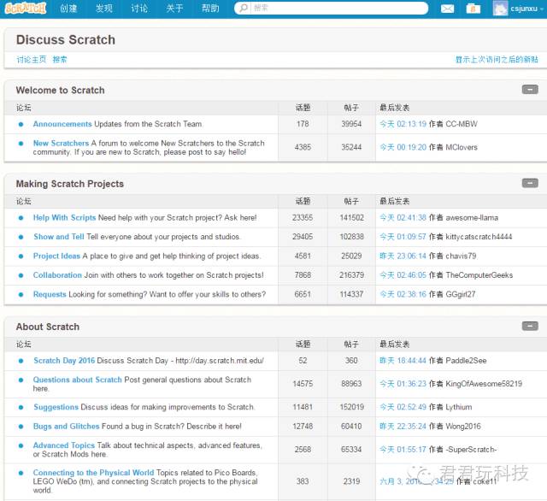Open last post 今天 02:38:16 by GGgirl27

(x=403, y=294)
